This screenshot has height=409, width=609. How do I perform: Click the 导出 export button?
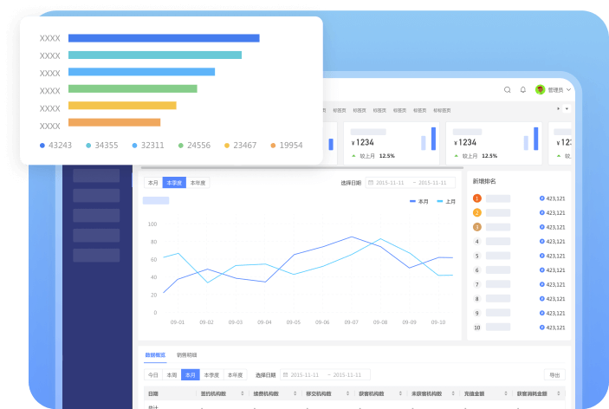pyautogui.click(x=554, y=375)
